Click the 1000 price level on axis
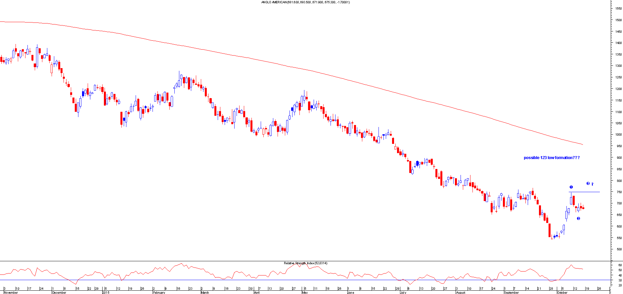Screen dimensions: 623x294 point(618,135)
